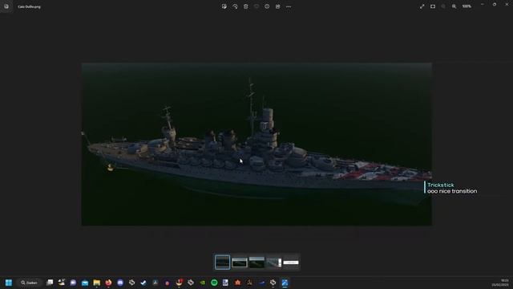Open Discord from the taskbar
The height and width of the screenshot is (289, 513).
click(120, 283)
